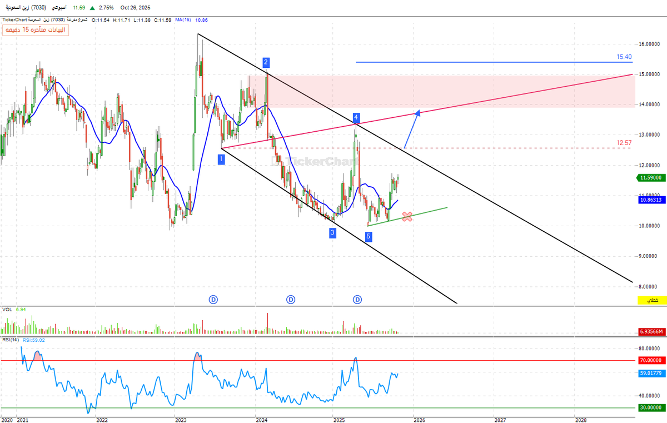Image resolution: width=667 pixels, height=423 pixels.
Task: Click the 2023 time axis label
Action: tap(181, 419)
